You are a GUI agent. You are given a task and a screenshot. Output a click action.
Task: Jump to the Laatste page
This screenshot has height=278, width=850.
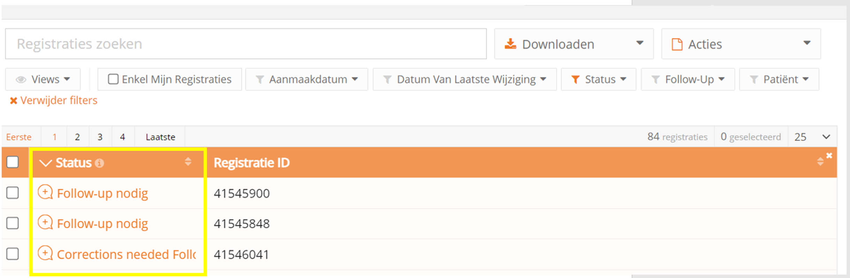(x=160, y=137)
